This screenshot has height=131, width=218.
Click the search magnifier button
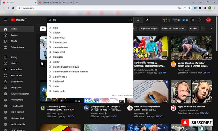coord(138,20)
